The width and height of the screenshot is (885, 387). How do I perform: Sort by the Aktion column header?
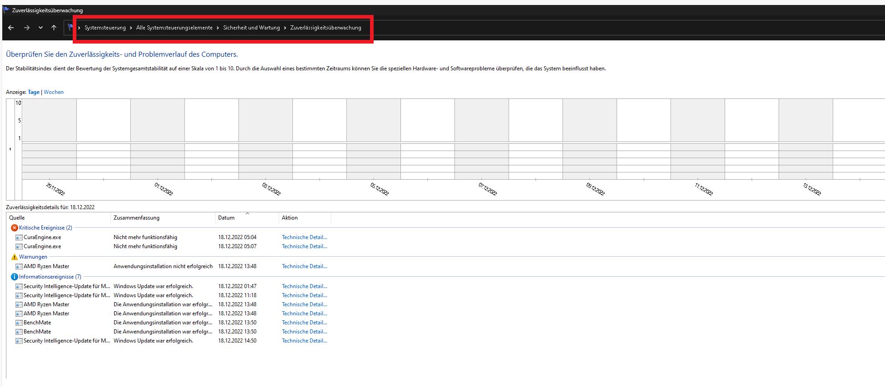click(x=305, y=218)
